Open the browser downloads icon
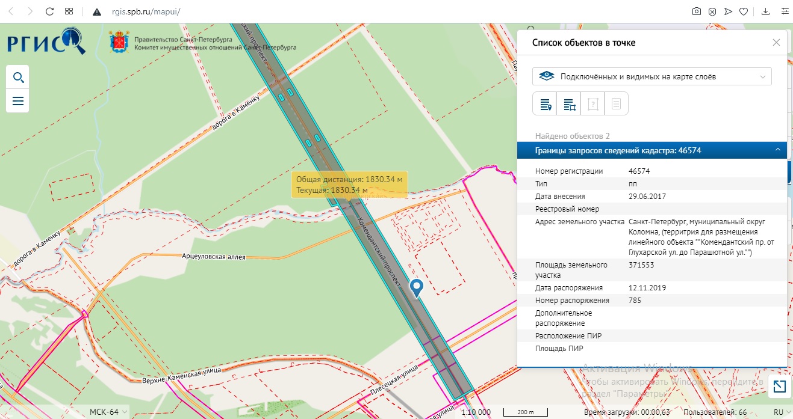 [x=766, y=11]
